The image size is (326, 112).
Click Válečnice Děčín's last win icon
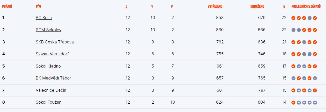tap(315, 90)
